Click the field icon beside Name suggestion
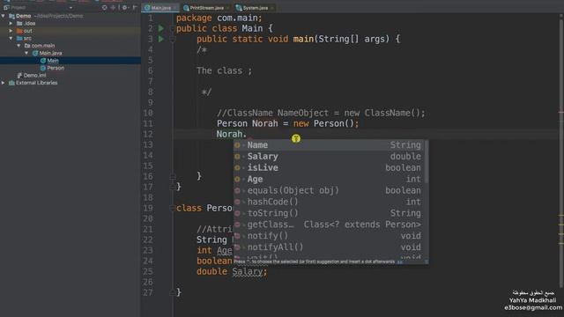564x317 pixels. pos(237,145)
